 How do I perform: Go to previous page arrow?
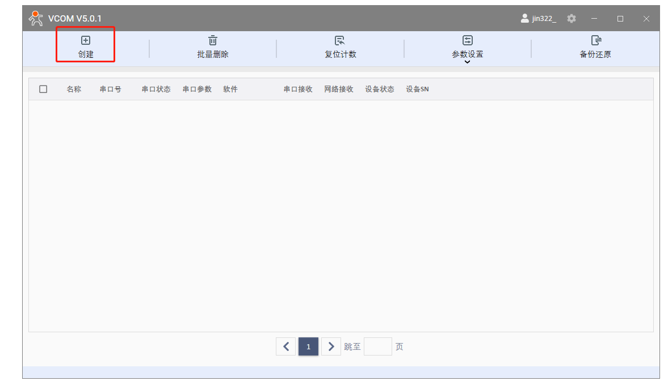286,346
